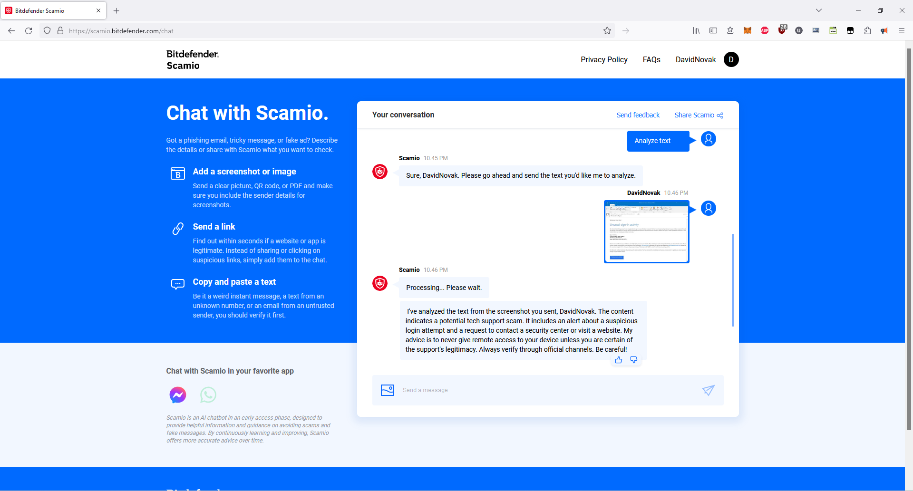Open the Firefox hamburger menu
The height and width of the screenshot is (491, 913).
coord(902,31)
